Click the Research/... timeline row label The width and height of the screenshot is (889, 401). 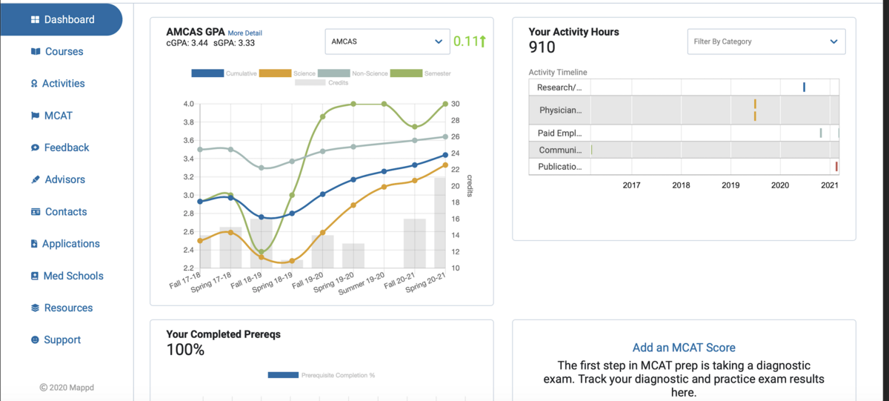pyautogui.click(x=560, y=87)
